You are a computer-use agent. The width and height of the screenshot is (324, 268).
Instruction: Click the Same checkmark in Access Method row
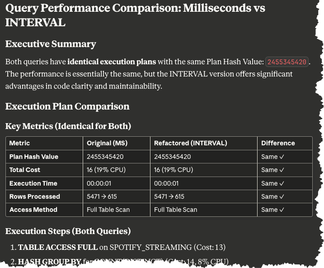[x=272, y=210]
